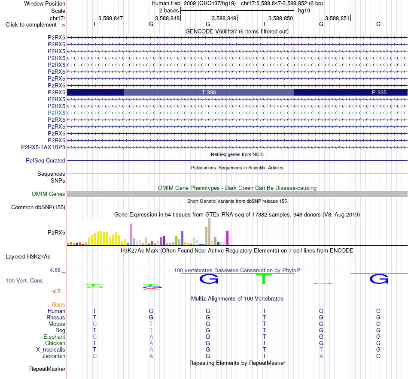
Task: Click the P 335 codon block
Action: click(351, 92)
